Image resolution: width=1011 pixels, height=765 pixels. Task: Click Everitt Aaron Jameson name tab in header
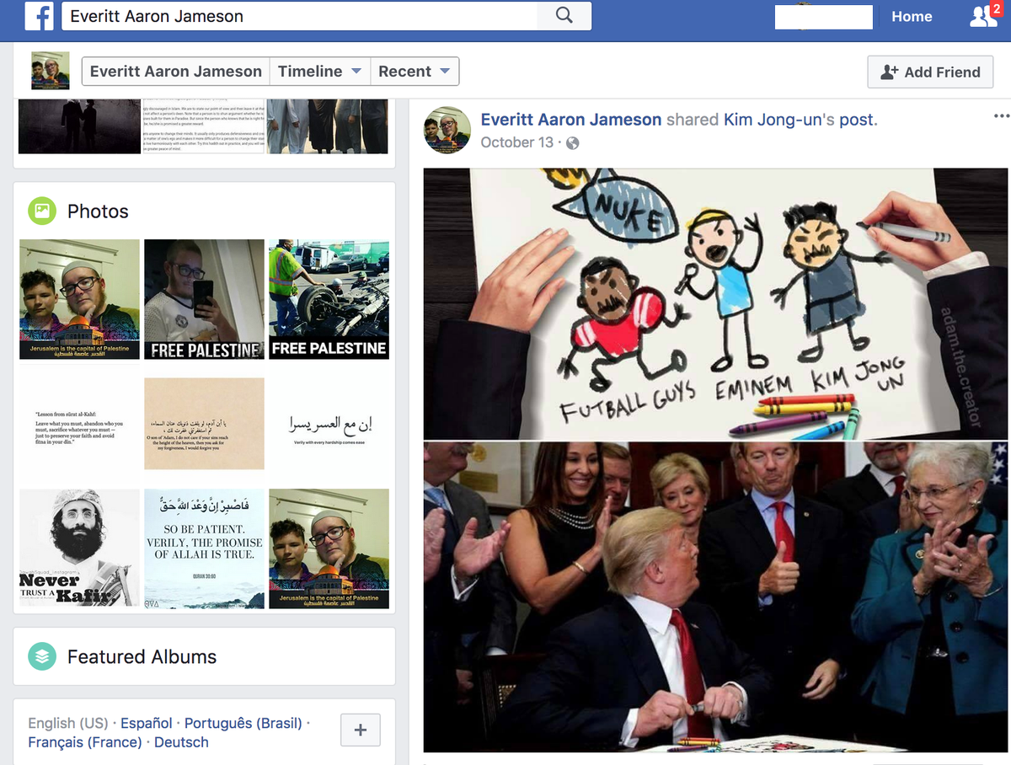(x=175, y=72)
